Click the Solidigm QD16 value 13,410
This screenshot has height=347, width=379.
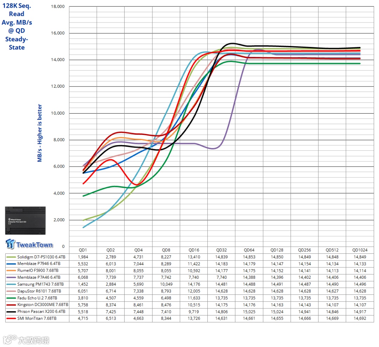(194, 257)
